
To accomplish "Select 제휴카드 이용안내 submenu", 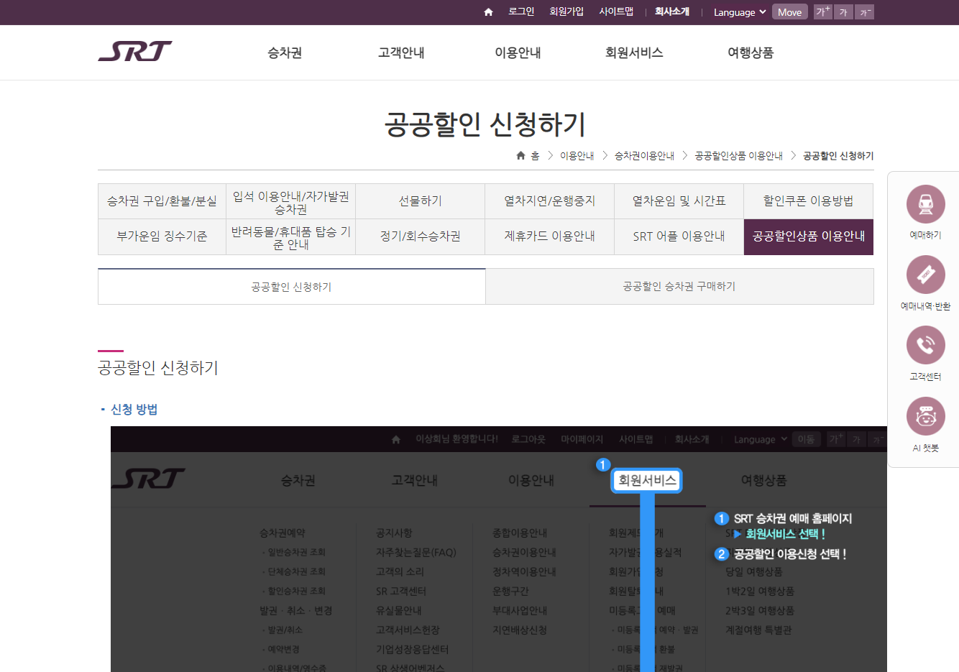I will click(x=550, y=236).
